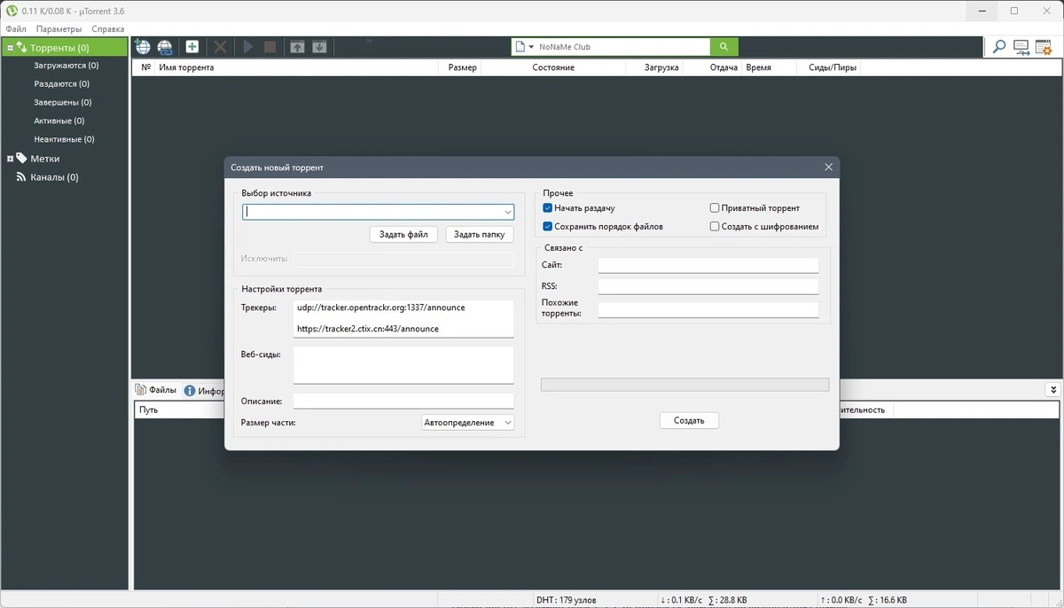The width and height of the screenshot is (1064, 608).
Task: Click the µTorrent logo in title bar
Action: 12,11
